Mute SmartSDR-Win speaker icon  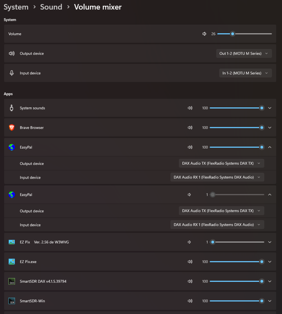tap(190, 301)
